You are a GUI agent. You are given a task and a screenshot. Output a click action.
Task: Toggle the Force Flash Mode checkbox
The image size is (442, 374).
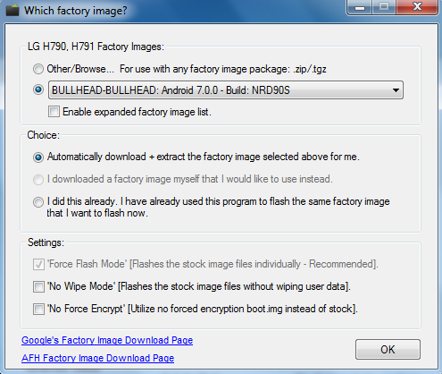(x=38, y=265)
